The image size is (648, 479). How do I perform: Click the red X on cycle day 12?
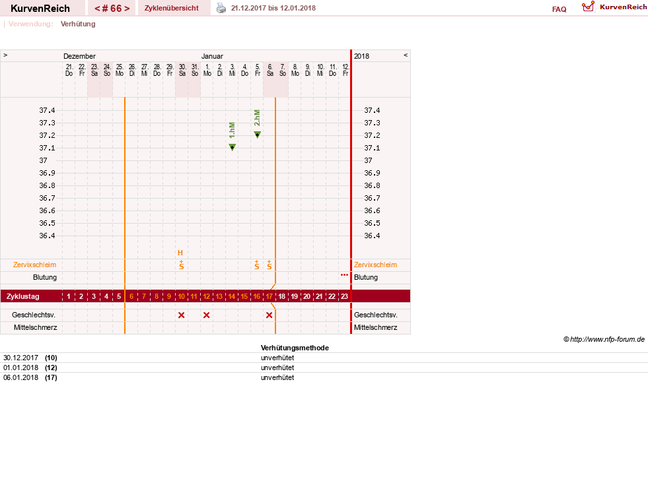pos(206,315)
